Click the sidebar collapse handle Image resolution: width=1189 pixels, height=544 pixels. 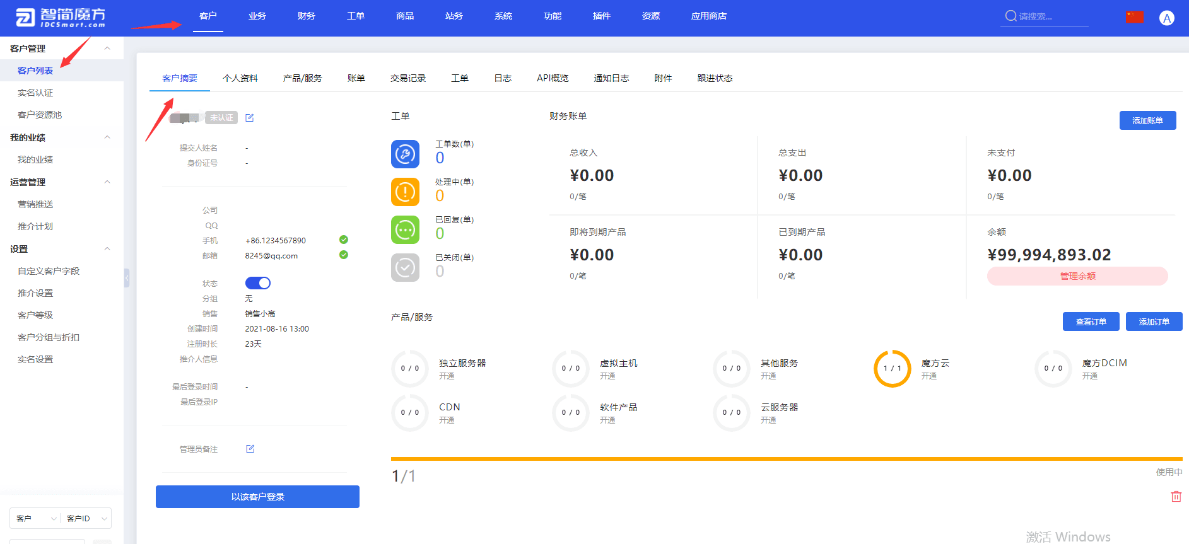(127, 277)
